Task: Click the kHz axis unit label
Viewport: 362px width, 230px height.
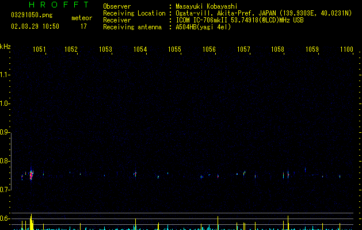Action: [5, 47]
